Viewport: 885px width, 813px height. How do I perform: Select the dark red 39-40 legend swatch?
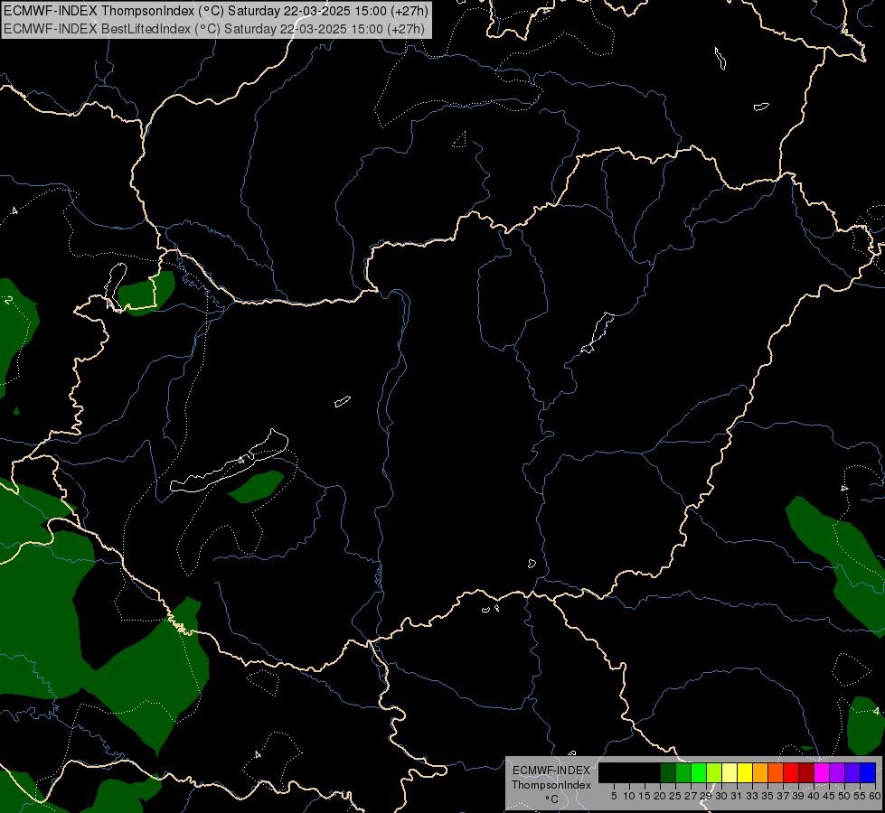pyautogui.click(x=806, y=773)
